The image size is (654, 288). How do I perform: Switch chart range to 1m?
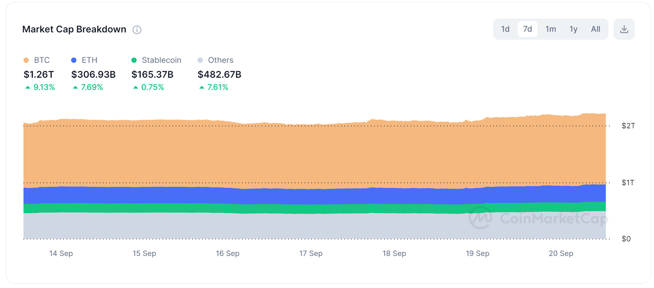(x=550, y=29)
